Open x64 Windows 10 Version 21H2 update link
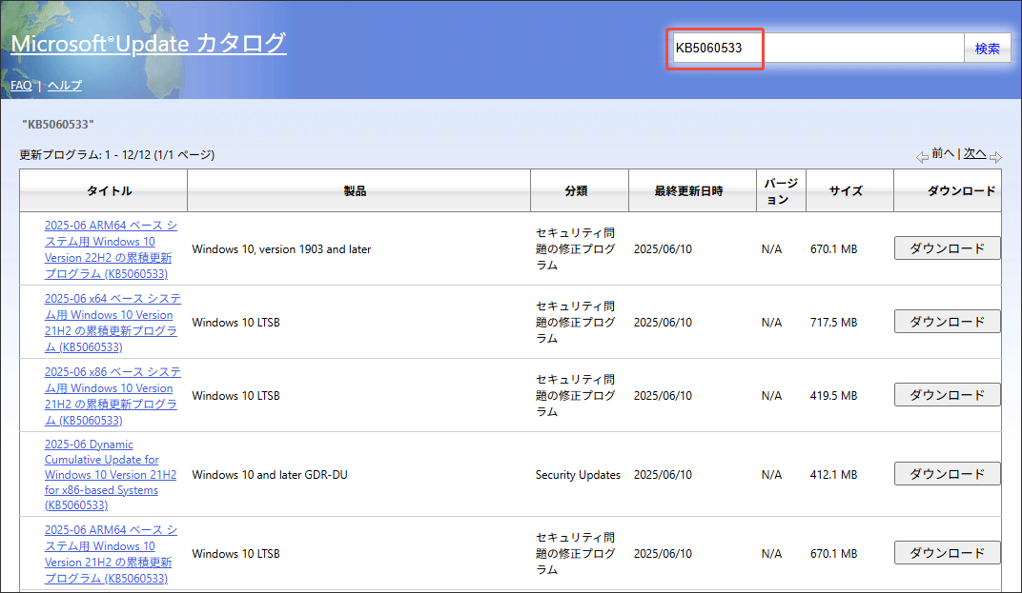The width and height of the screenshot is (1022, 593). [112, 323]
